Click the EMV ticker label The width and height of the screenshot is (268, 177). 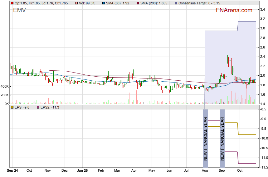click(x=19, y=10)
